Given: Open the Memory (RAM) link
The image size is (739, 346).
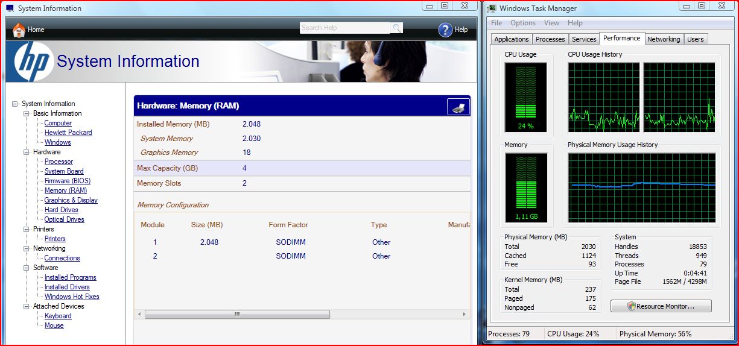Looking at the screenshot, I should point(66,190).
